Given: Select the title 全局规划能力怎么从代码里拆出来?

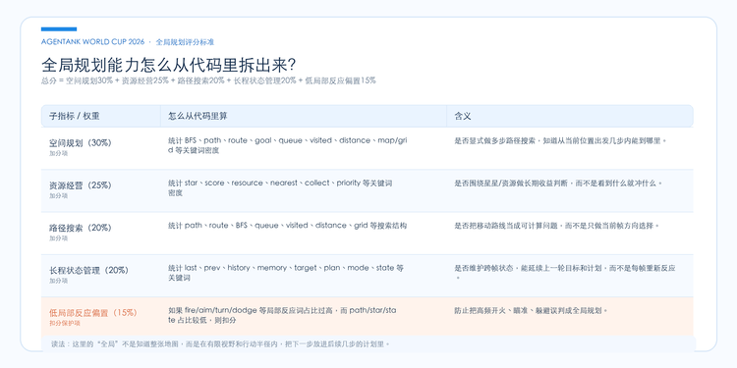Looking at the screenshot, I should [x=169, y=65].
